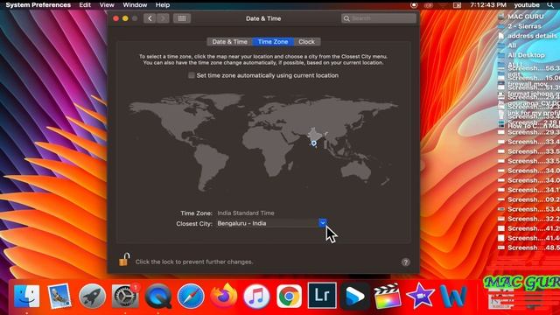Open the help question mark button
The width and height of the screenshot is (560, 315).
(405, 262)
